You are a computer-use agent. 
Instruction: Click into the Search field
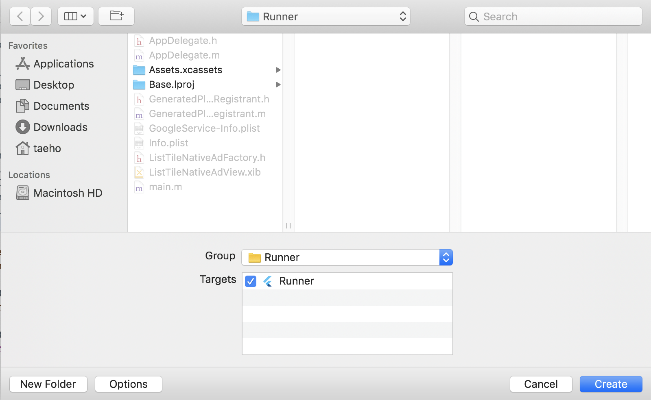(x=557, y=17)
